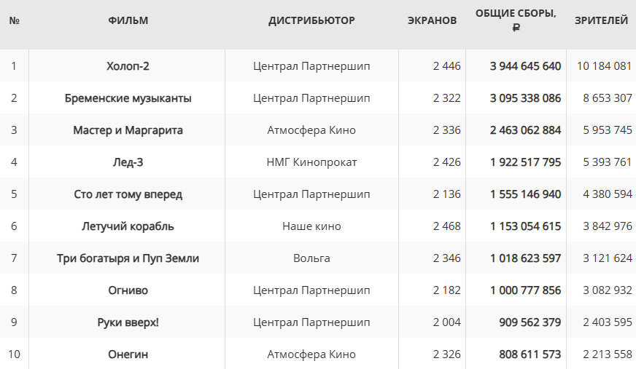This screenshot has height=369, width=636.
Task: Sort by the ФИЛЬМ column header
Action: tap(128, 20)
